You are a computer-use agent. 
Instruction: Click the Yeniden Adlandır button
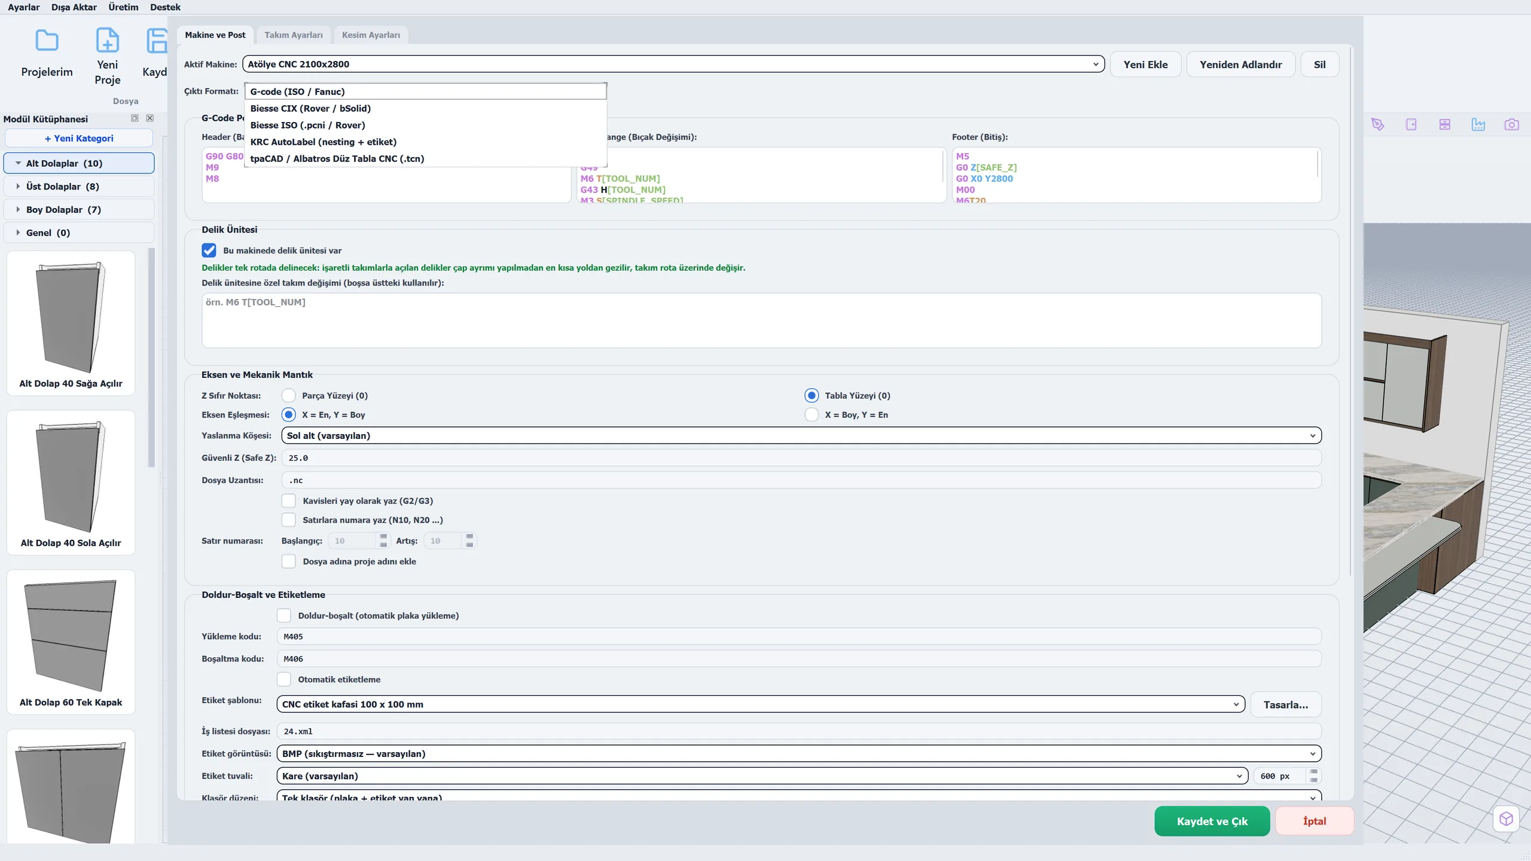1240,64
